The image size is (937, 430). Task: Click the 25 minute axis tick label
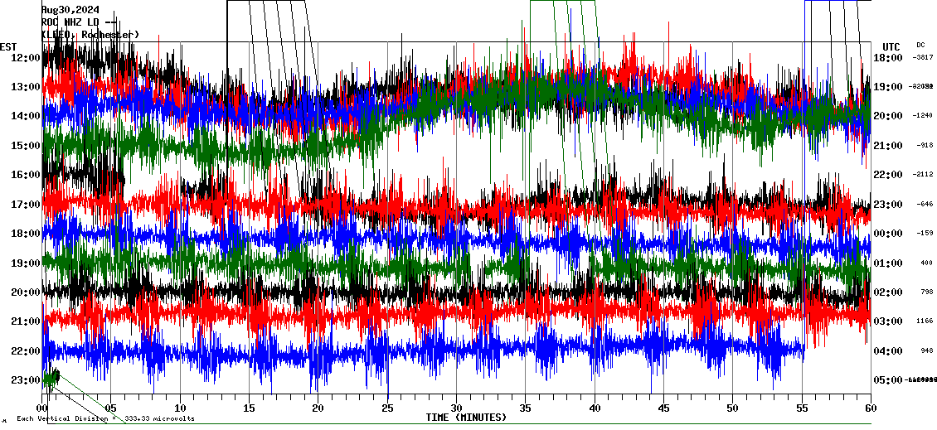tap(387, 408)
